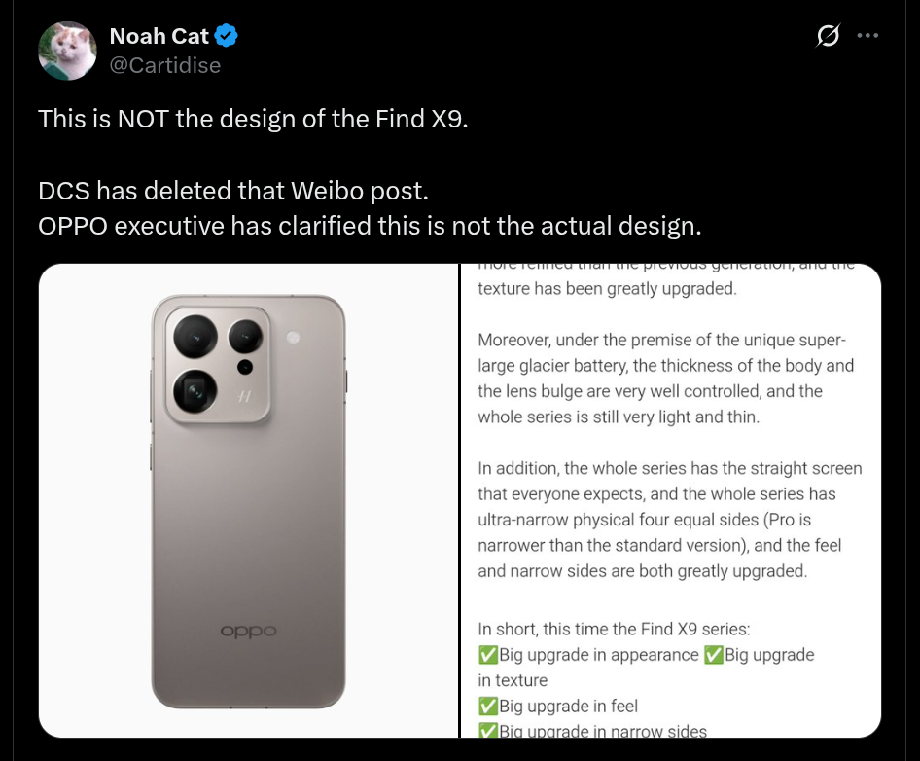Click the round flash beside the camera module
Viewport: 920px width, 761px height.
294,337
